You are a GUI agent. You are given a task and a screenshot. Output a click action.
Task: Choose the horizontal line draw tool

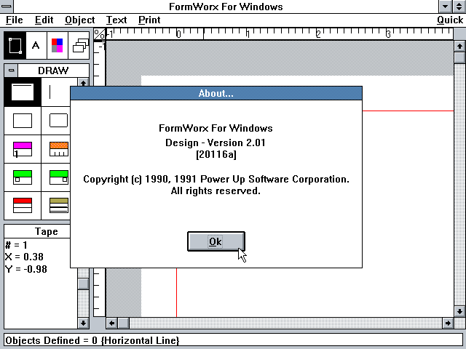23,92
